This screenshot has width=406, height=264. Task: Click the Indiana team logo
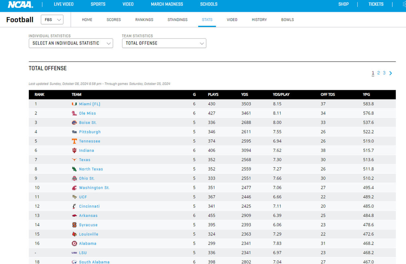[x=74, y=150]
